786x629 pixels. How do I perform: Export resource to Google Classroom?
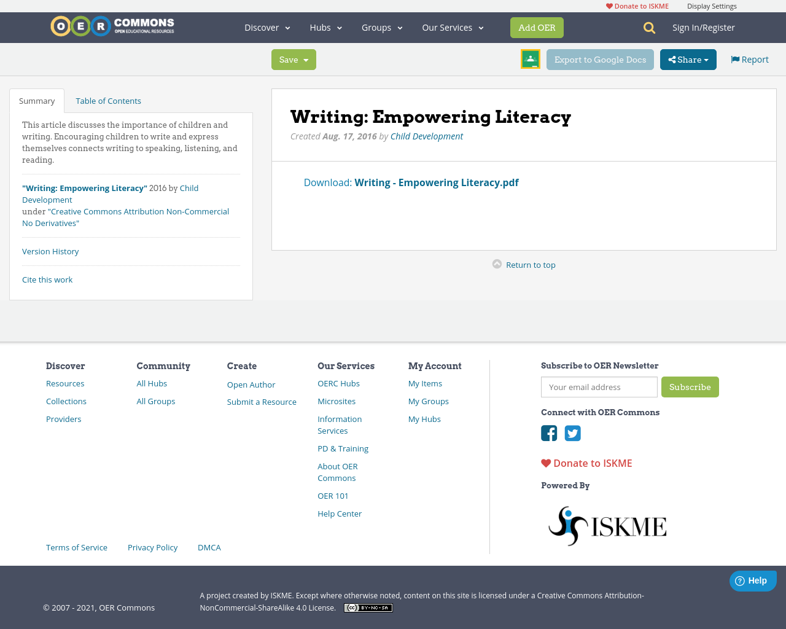[x=530, y=59]
